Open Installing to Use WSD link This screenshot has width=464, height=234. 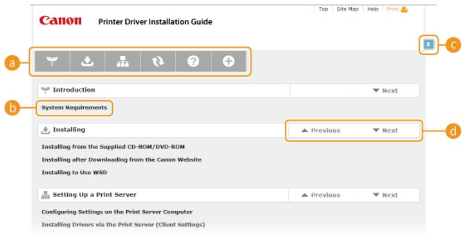coord(74,172)
